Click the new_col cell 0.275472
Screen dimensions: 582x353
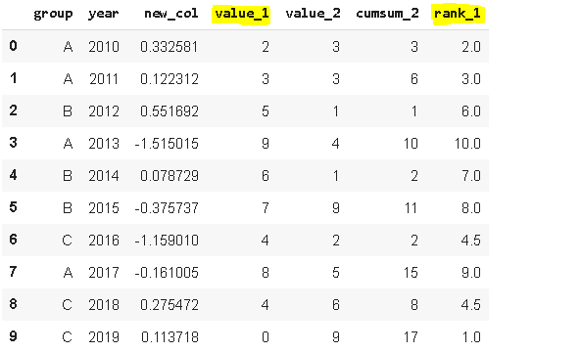pyautogui.click(x=169, y=305)
